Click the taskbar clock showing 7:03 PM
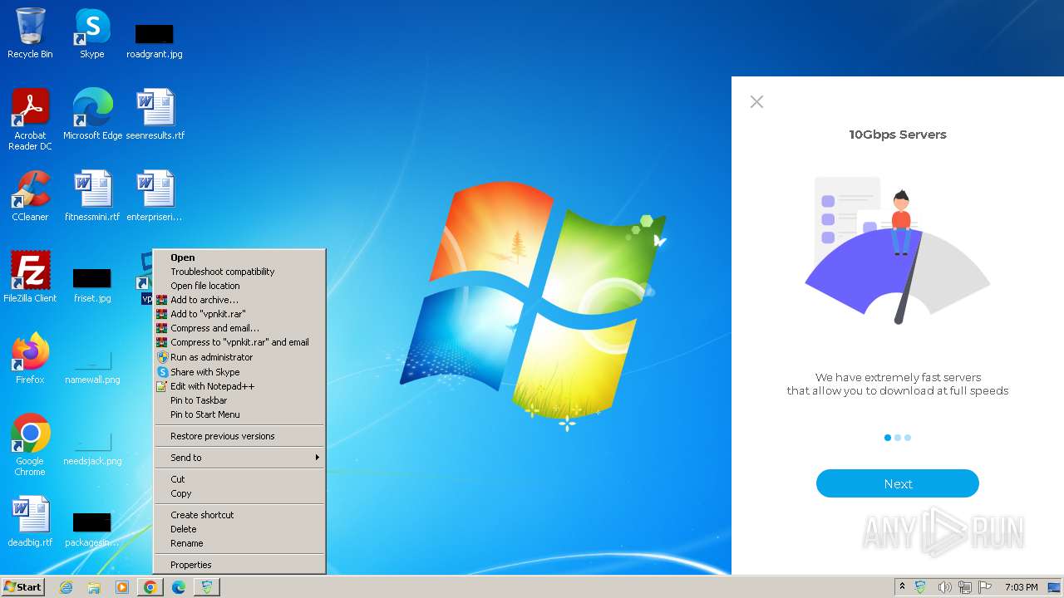The image size is (1064, 598). [1021, 587]
